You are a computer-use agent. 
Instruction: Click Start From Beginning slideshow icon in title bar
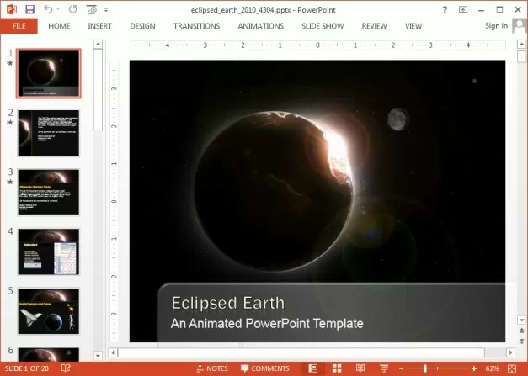tap(91, 9)
